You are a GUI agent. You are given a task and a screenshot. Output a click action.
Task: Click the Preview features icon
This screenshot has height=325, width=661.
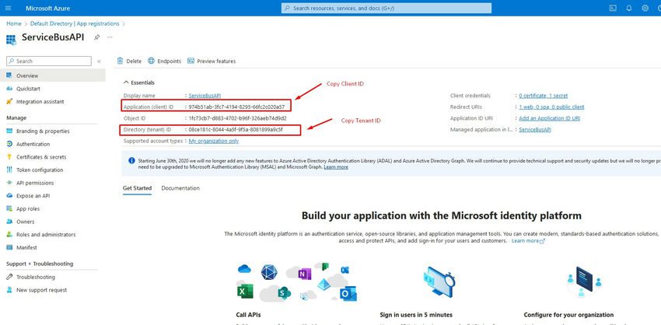pyautogui.click(x=191, y=61)
